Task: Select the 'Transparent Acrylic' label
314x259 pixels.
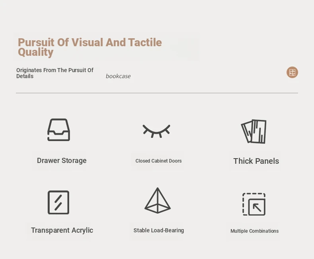Action: coord(62,230)
